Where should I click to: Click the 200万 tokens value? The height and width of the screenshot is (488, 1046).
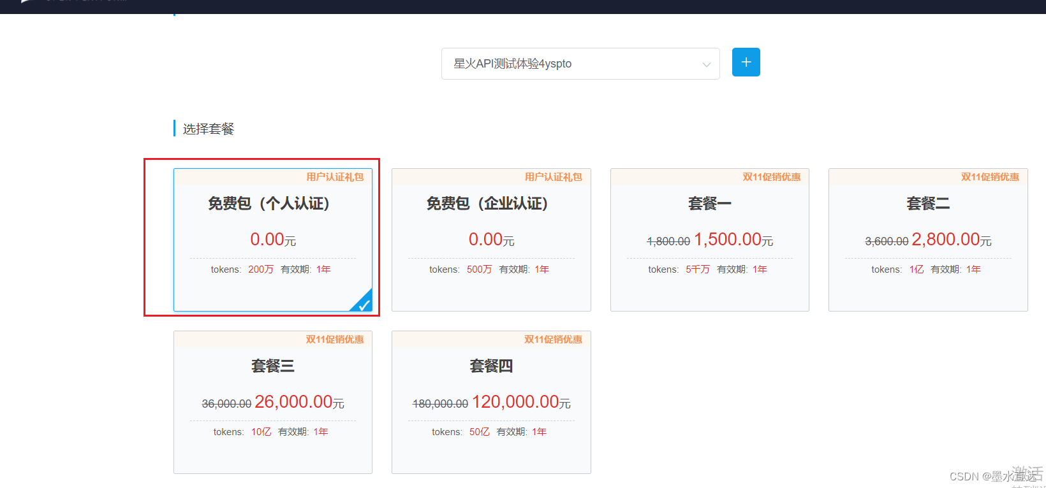click(261, 269)
